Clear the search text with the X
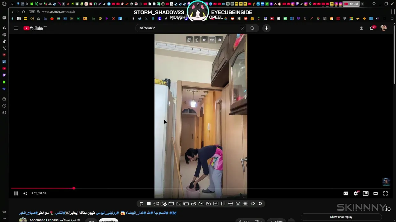Image resolution: width=396 pixels, height=222 pixels. (243, 28)
